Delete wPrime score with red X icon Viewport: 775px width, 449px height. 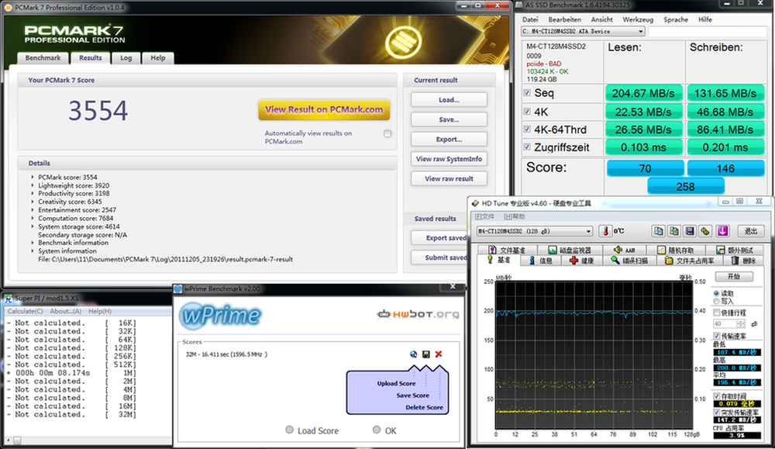point(439,354)
